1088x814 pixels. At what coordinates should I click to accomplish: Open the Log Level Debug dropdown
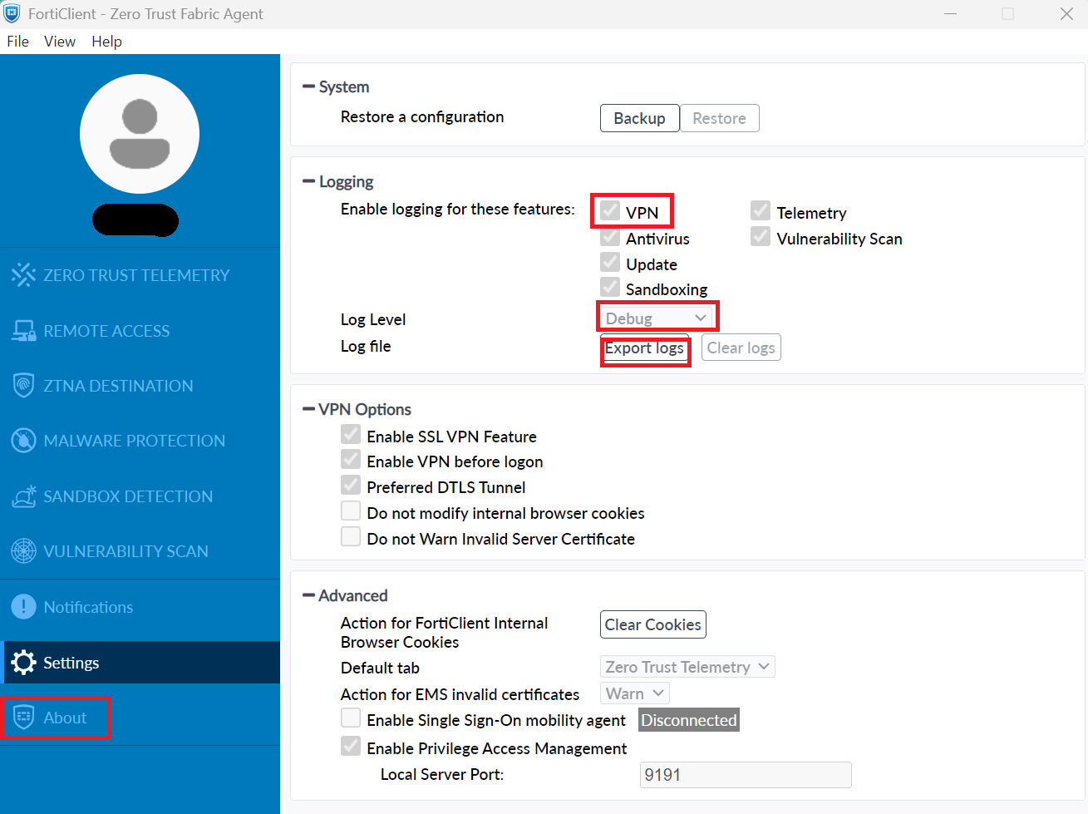click(657, 318)
